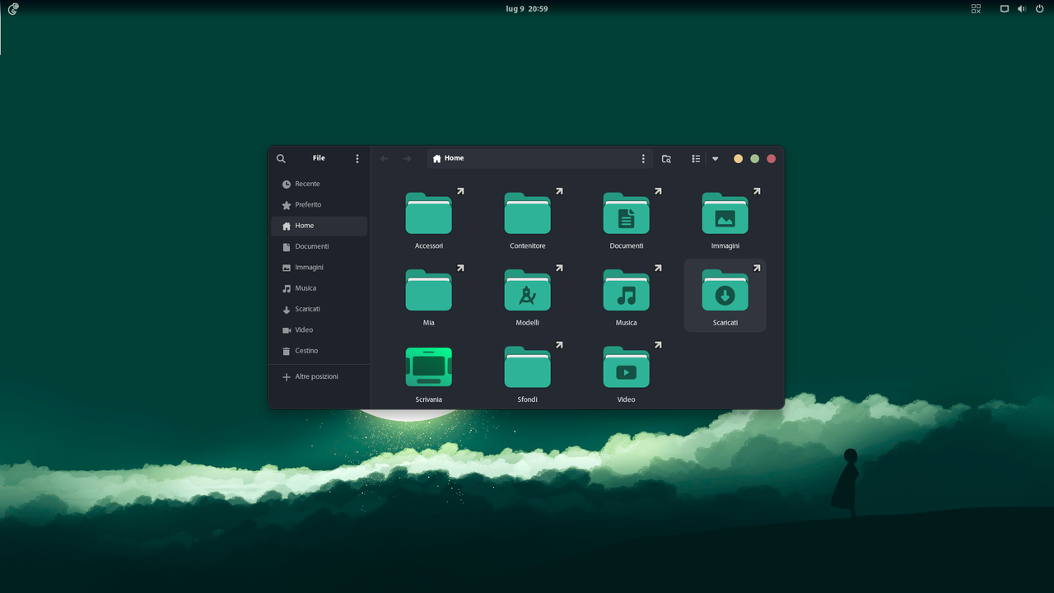Screen dimensions: 1054x593
Task: Select the Recente entry in the sidebar
Action: [x=307, y=184]
